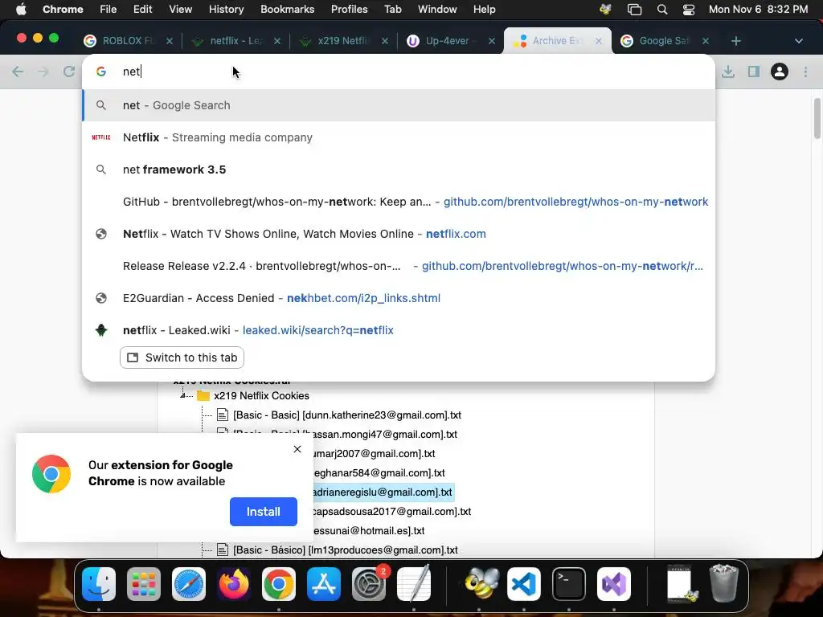The width and height of the screenshot is (823, 617).
Task: Click the page vertical scrollbar
Action: (x=817, y=118)
